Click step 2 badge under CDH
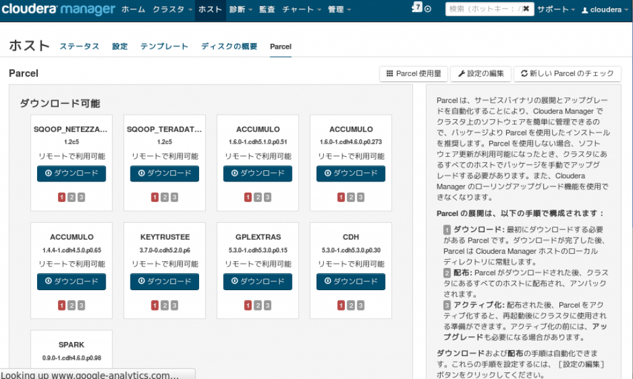This screenshot has height=379, width=633. coord(351,305)
